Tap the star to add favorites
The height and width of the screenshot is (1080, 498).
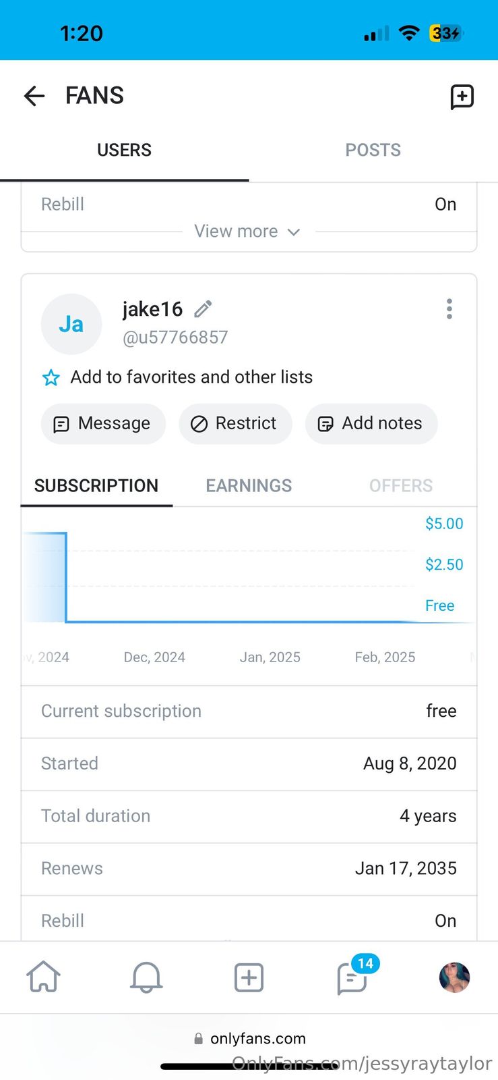(51, 377)
